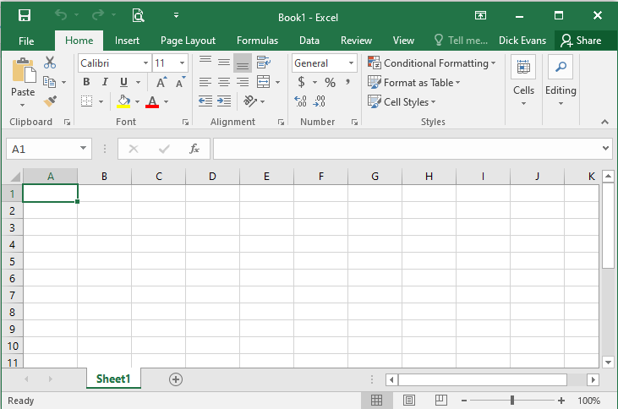The height and width of the screenshot is (409, 618).
Task: Increase font size with large A icon
Action: (161, 82)
